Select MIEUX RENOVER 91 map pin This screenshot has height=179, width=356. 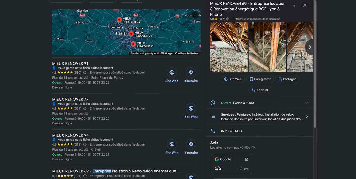click(133, 44)
